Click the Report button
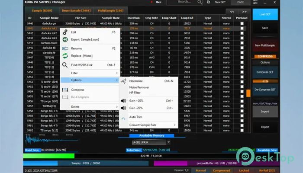Screen dimensions: 303x173 265,127
